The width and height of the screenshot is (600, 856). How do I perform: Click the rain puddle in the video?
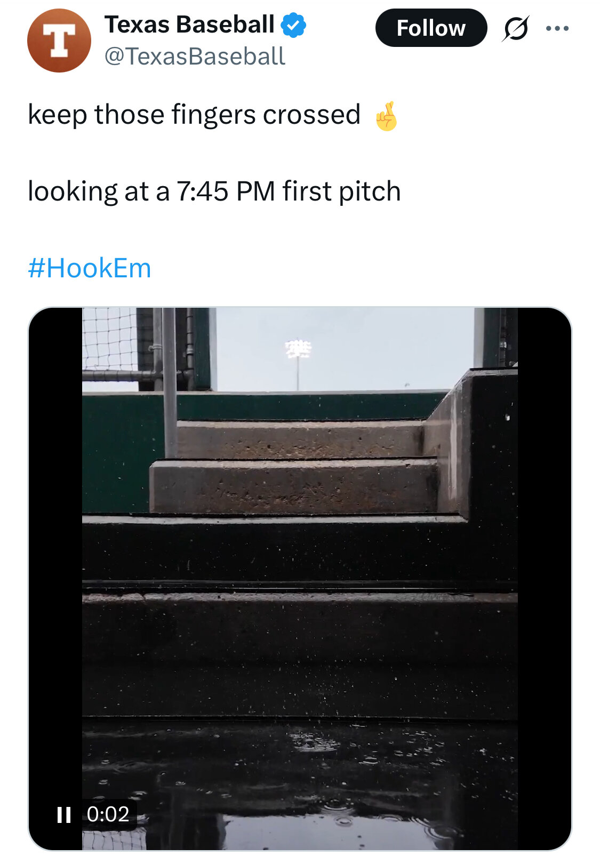click(x=300, y=784)
